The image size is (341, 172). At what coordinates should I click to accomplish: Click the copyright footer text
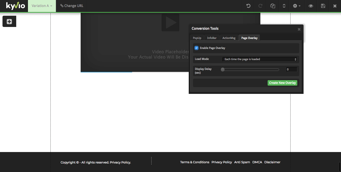(96, 163)
